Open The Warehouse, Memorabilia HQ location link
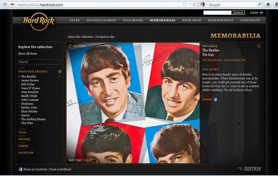278x176 pixels. click(x=224, y=60)
